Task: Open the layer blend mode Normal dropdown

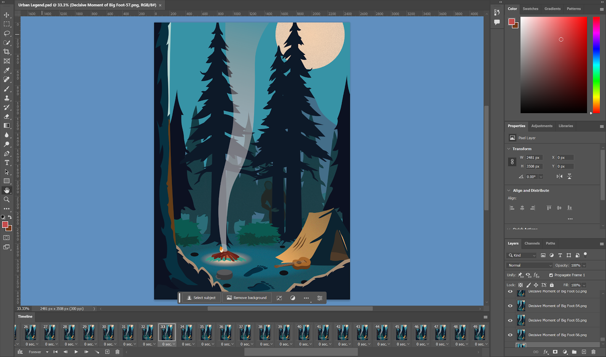Action: (529, 265)
